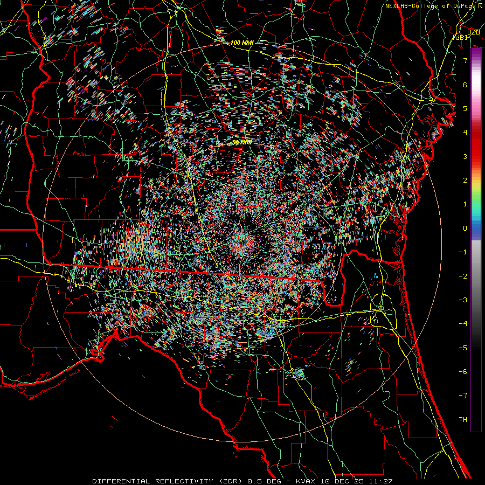Image resolution: width=485 pixels, height=485 pixels.
Task: Click the 5 value on color scale
Action: point(465,108)
